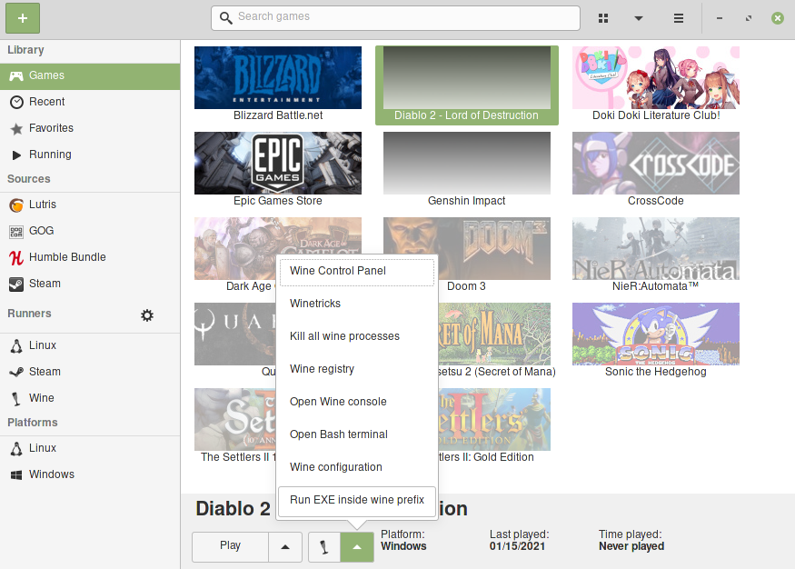Viewport: 795px width, 569px height.
Task: Choose Open Bash terminal
Action: click(357, 435)
